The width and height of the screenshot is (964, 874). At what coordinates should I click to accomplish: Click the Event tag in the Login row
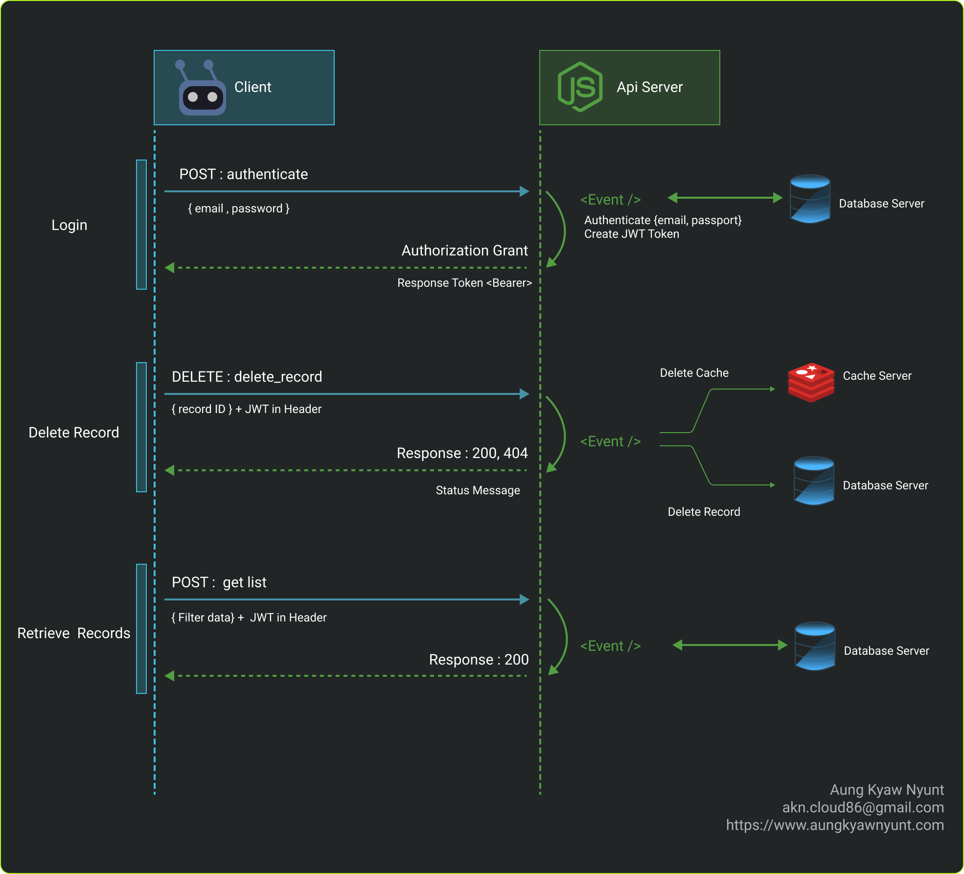pyautogui.click(x=610, y=200)
